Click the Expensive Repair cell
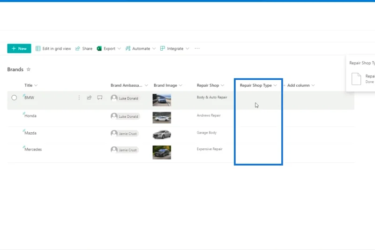Viewport: 375px width, 250px height. point(210,149)
